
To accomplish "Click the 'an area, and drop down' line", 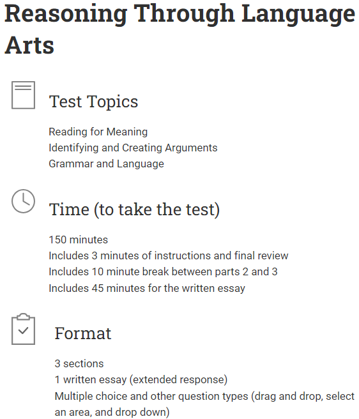I will (112, 413).
